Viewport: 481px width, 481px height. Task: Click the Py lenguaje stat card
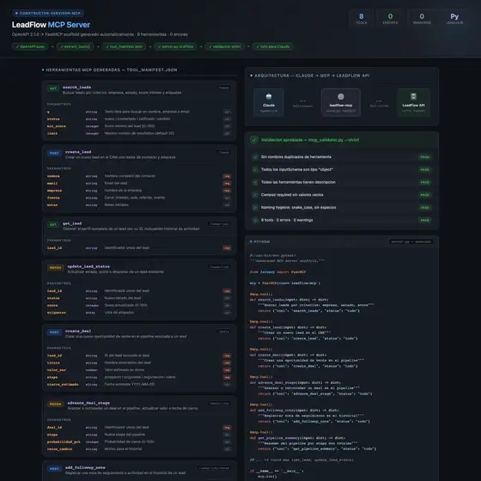(454, 18)
